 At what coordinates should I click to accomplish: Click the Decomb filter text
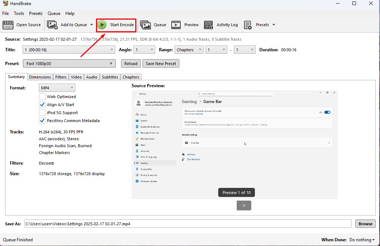pos(47,163)
